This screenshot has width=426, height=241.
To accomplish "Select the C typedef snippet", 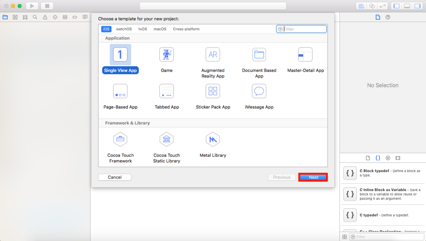I will click(x=383, y=215).
